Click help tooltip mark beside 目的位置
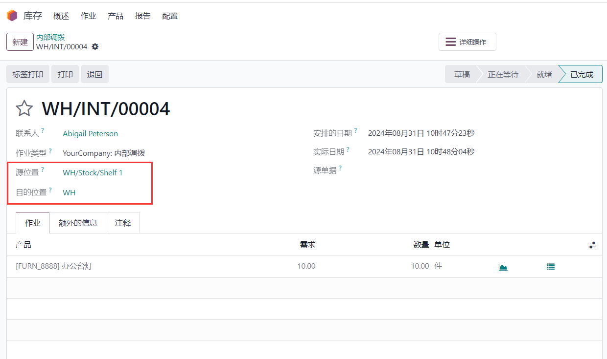This screenshot has width=607, height=359. click(x=50, y=190)
